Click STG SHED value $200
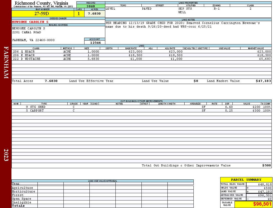This screenshot has width=273, height=208. [x=256, y=107]
